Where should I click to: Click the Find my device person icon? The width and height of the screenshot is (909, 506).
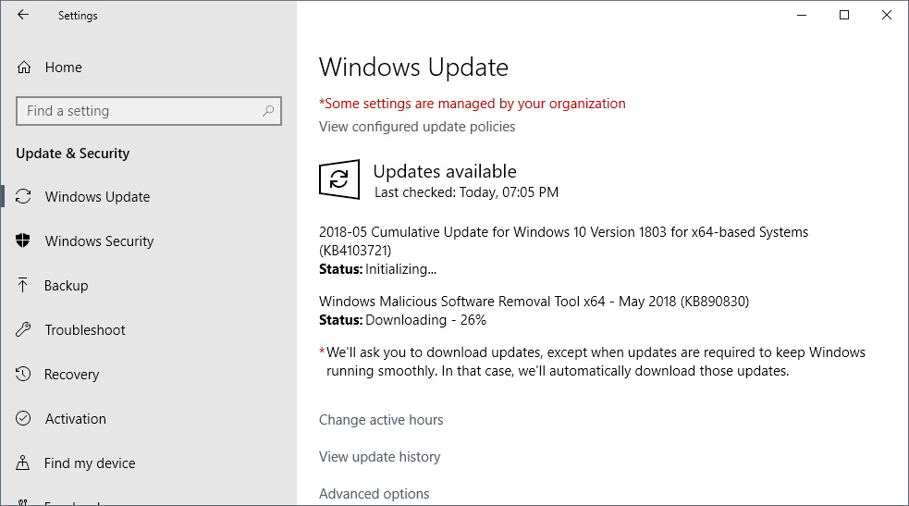(x=22, y=463)
